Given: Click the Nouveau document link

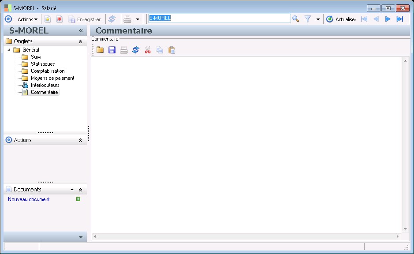Looking at the screenshot, I should (29, 199).
